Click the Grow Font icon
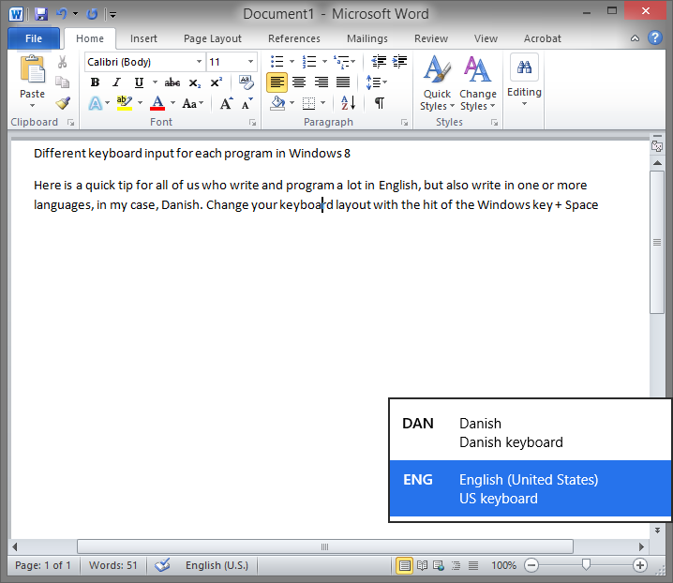This screenshot has height=583, width=673. pos(226,103)
